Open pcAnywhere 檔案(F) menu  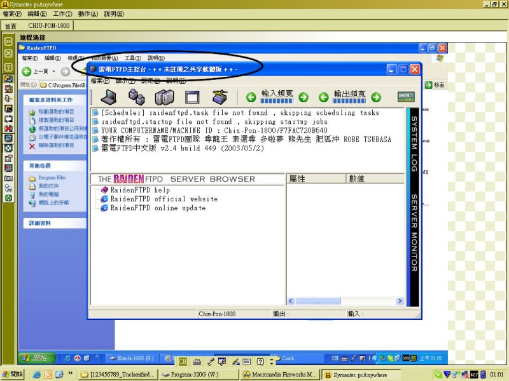click(12, 13)
